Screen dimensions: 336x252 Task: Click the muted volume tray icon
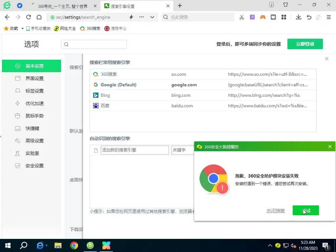click(x=294, y=245)
